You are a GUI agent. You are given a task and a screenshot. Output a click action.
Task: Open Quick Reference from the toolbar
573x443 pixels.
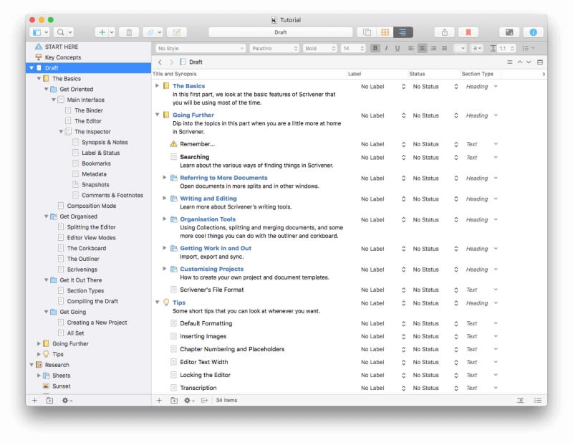(x=177, y=32)
